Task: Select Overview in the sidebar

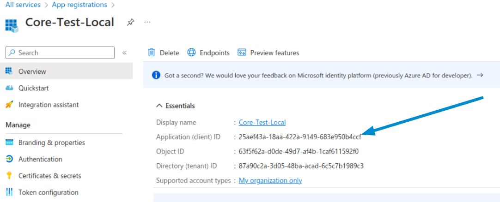Action: point(67,71)
